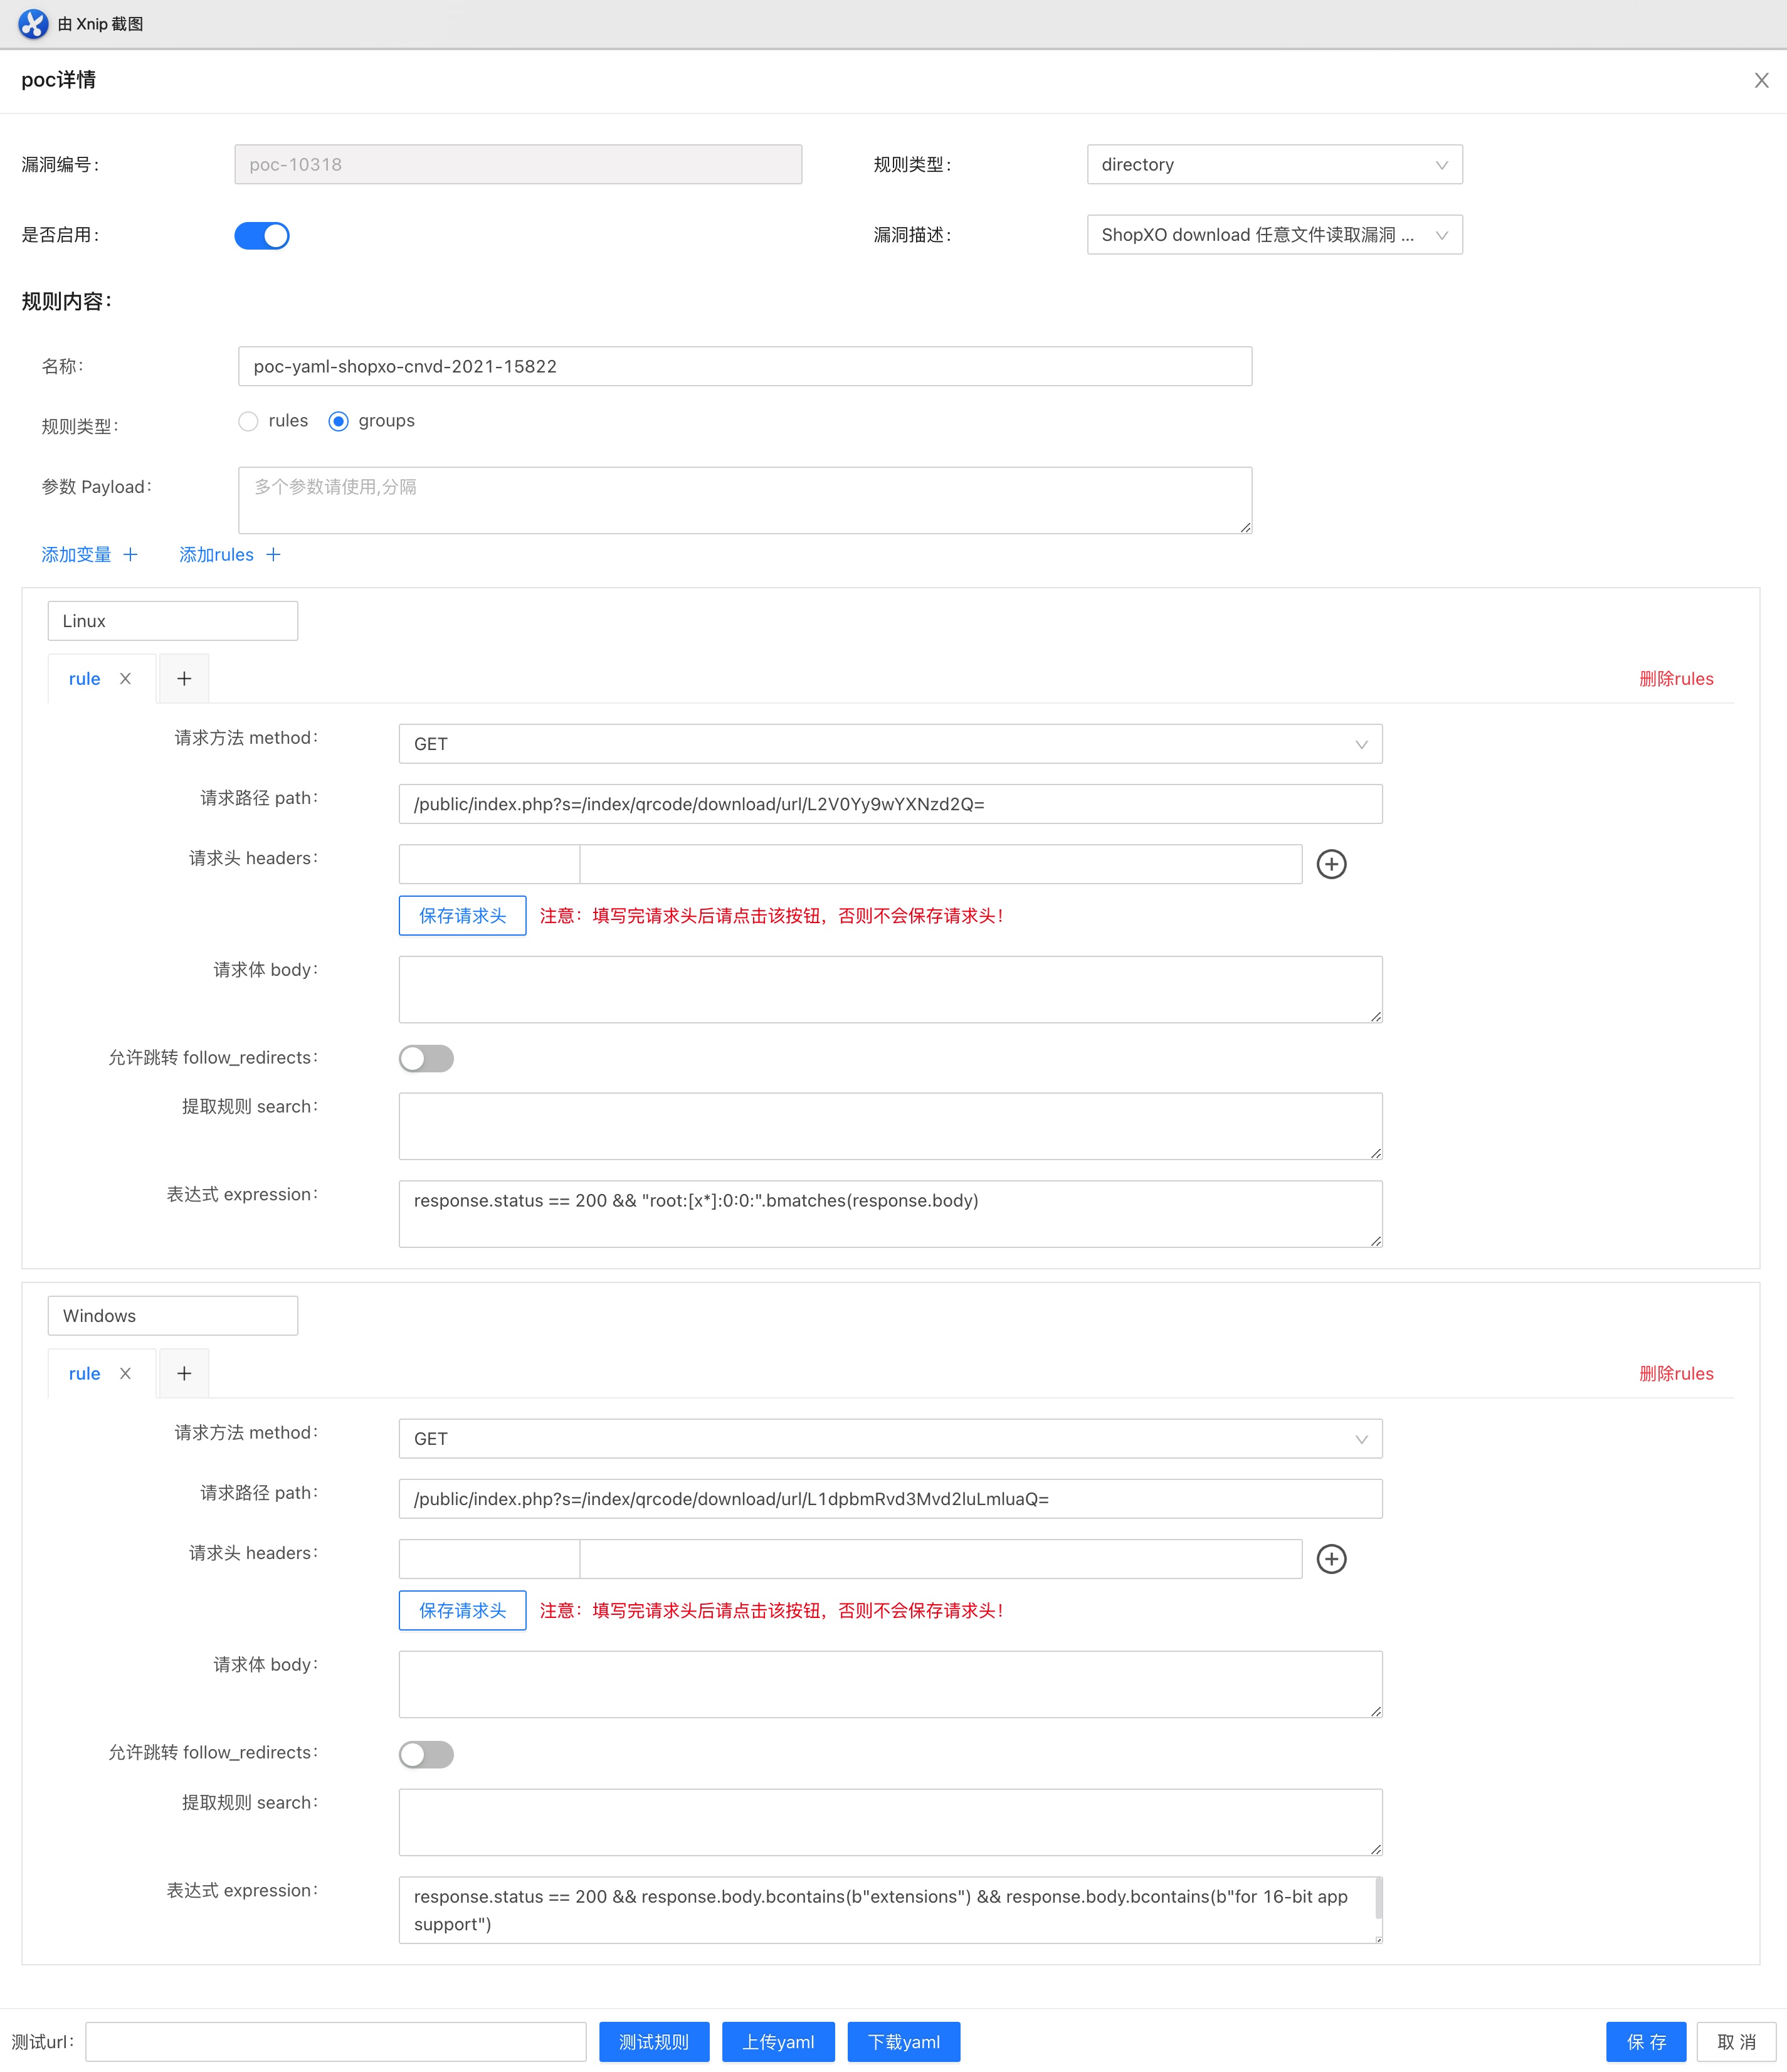The height and width of the screenshot is (2072, 1787).
Task: Click plus icon next to 添加rules
Action: (273, 555)
